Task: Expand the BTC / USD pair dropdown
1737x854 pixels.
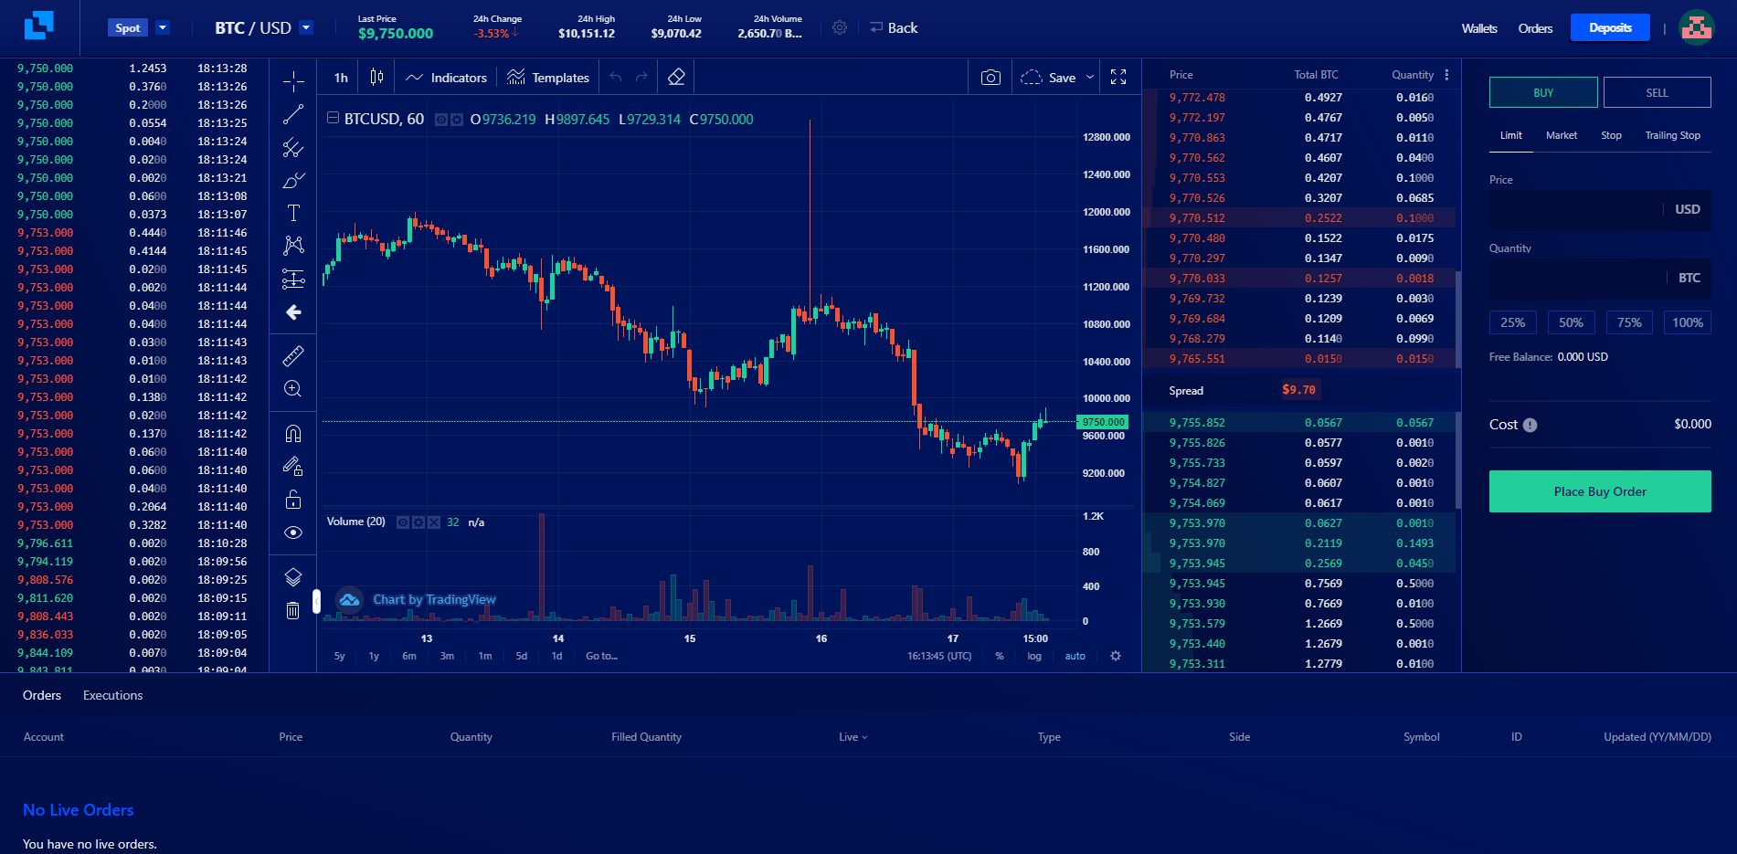Action: 306,27
